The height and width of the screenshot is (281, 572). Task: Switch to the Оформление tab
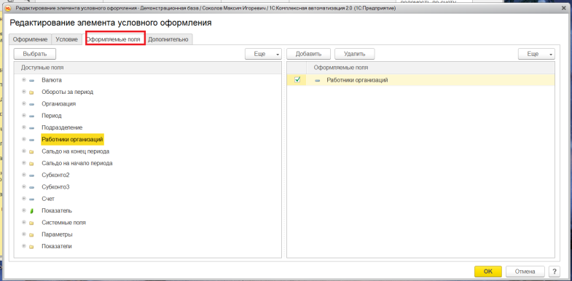click(31, 40)
